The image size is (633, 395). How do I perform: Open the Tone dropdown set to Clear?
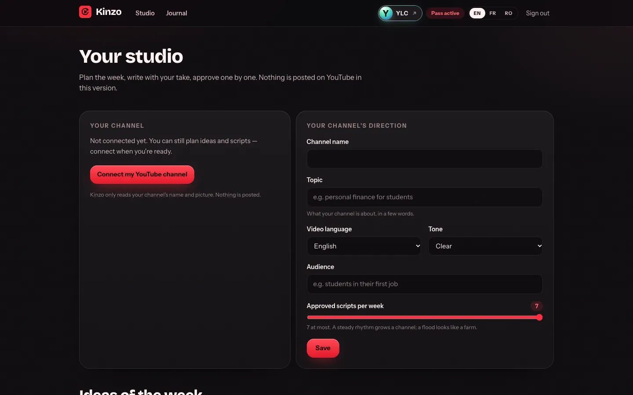(x=485, y=246)
